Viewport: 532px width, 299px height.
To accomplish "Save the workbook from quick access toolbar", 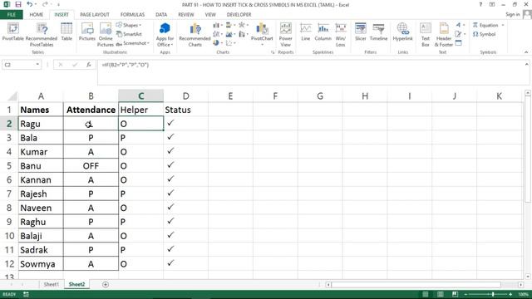I will pyautogui.click(x=18, y=4).
